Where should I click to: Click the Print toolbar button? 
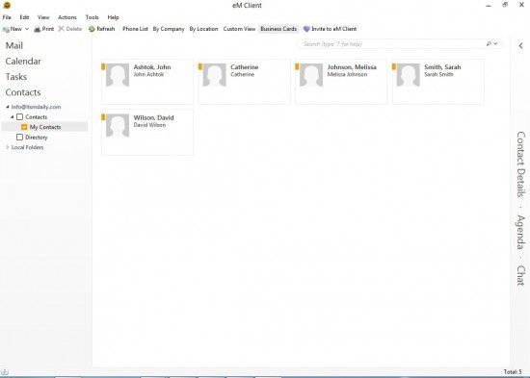44,29
